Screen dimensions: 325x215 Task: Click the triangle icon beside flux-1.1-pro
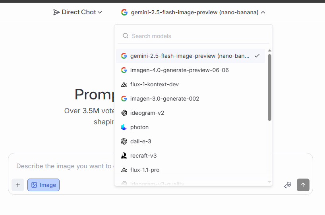coord(124,170)
